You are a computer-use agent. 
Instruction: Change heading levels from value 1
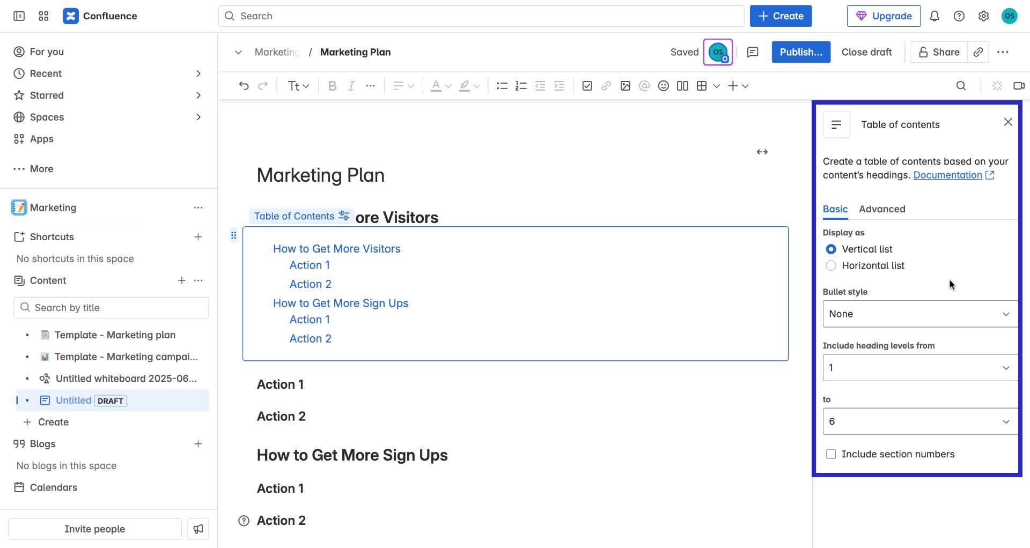pyautogui.click(x=918, y=367)
